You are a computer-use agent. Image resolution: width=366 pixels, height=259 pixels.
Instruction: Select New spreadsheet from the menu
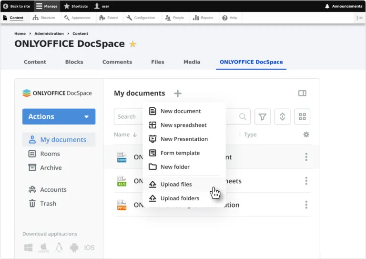click(184, 125)
